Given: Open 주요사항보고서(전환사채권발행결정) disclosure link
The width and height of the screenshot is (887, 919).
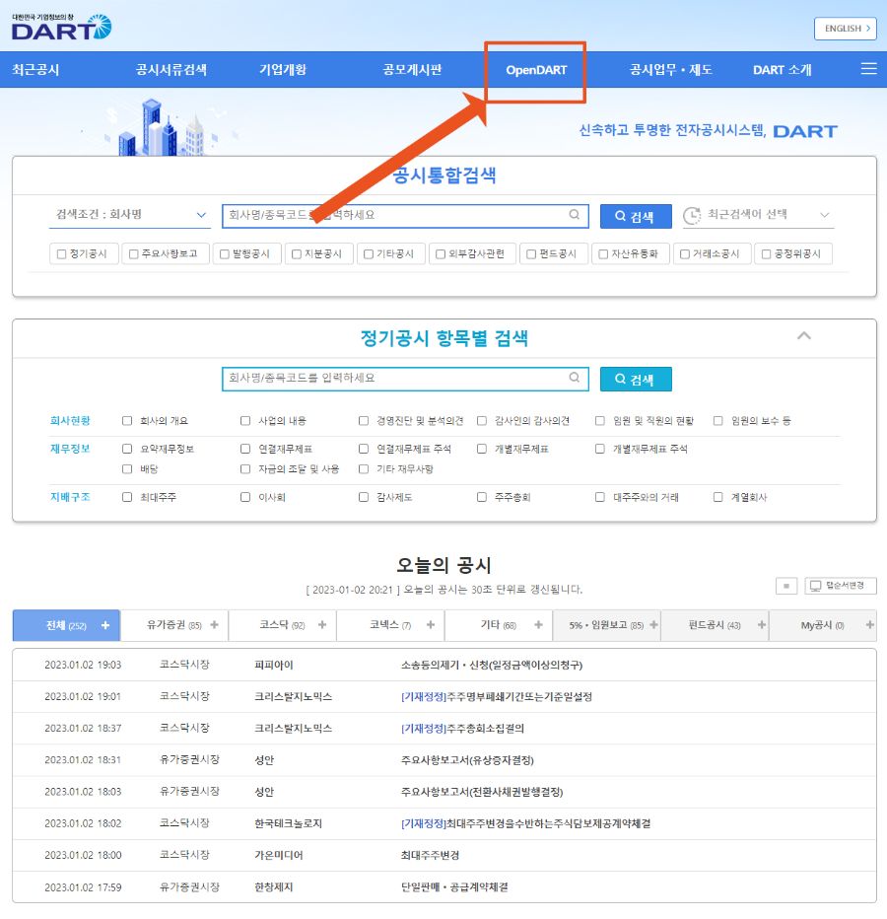Looking at the screenshot, I should [482, 792].
